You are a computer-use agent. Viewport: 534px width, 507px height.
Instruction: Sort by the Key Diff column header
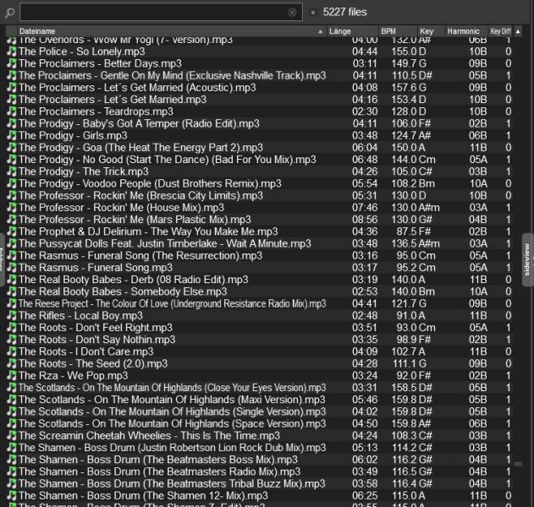click(x=500, y=31)
